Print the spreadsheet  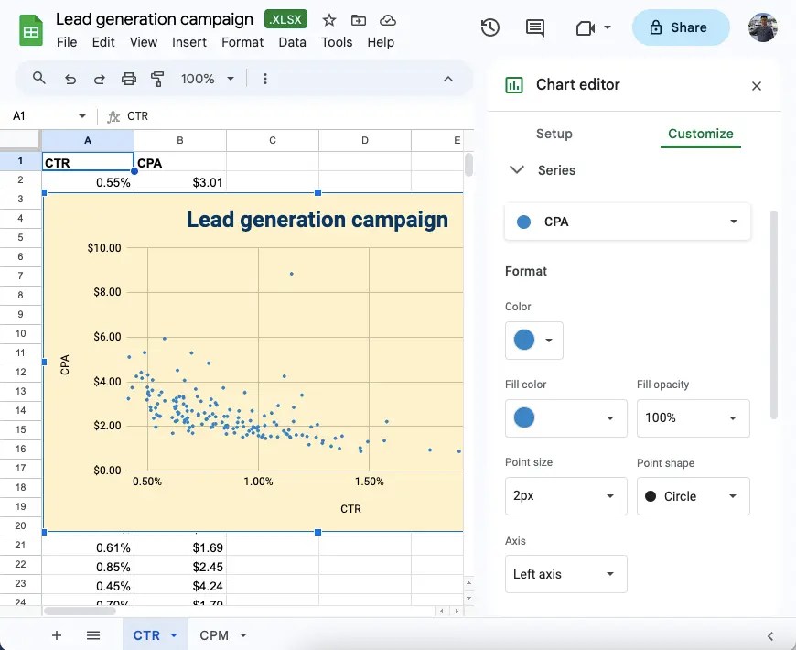click(128, 79)
